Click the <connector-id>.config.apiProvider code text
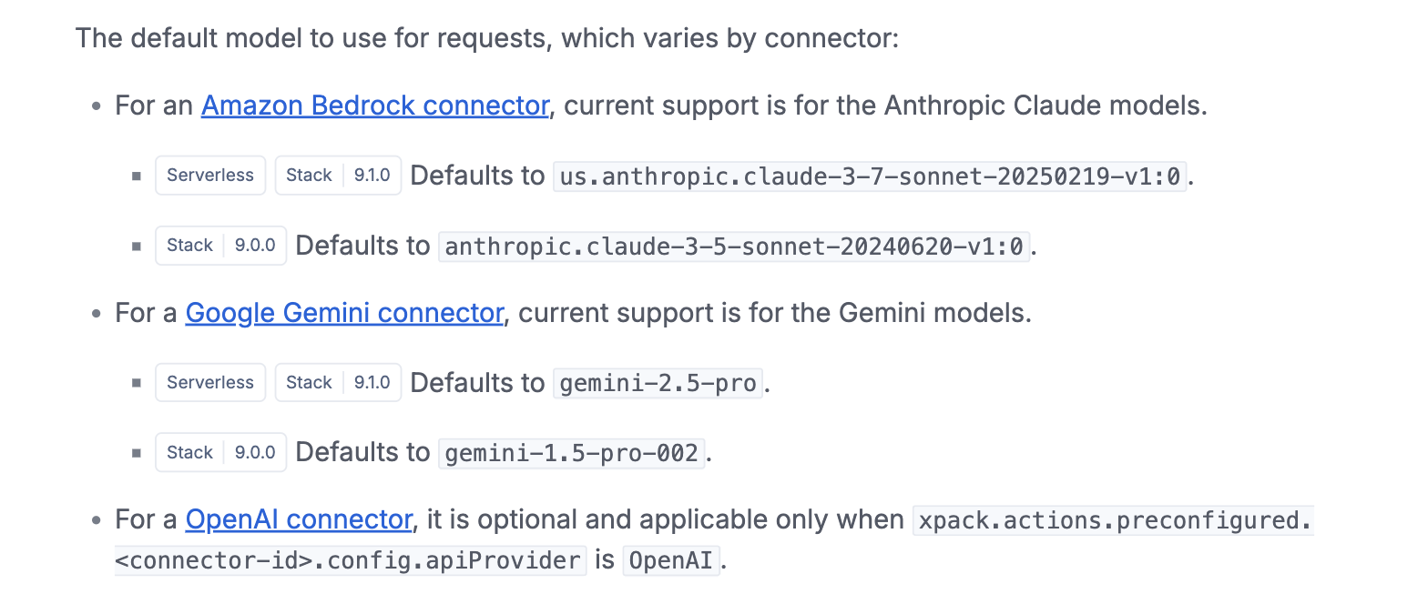The image size is (1428, 604). pyautogui.click(x=350, y=560)
